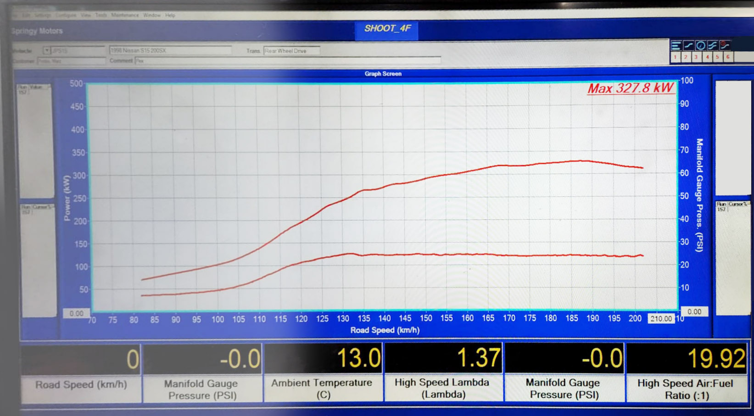Click the Comment text field
The height and width of the screenshot is (416, 754).
point(287,61)
